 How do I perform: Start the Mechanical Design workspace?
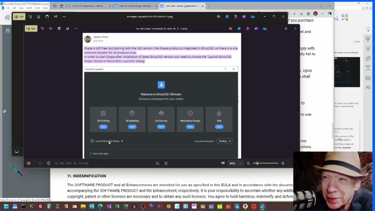click(190, 127)
